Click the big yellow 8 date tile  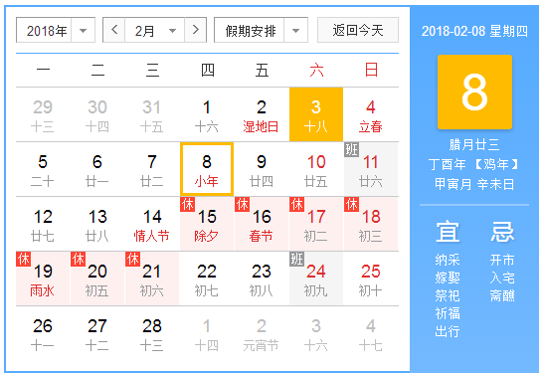(x=474, y=92)
